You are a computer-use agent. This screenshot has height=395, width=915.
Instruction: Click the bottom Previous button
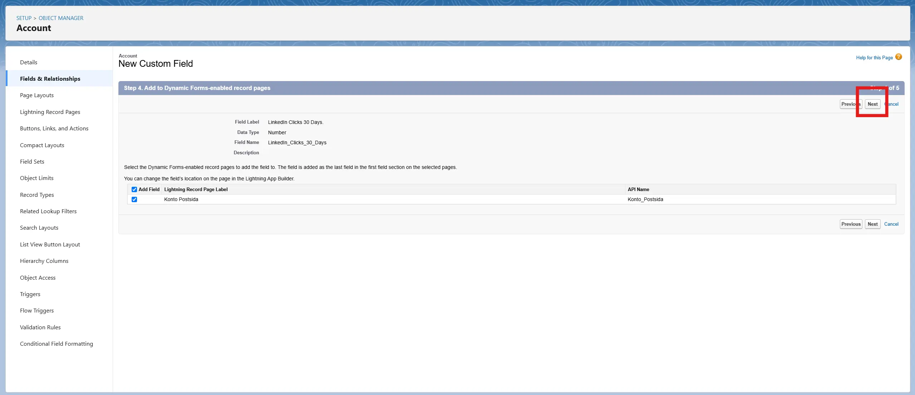coord(851,224)
